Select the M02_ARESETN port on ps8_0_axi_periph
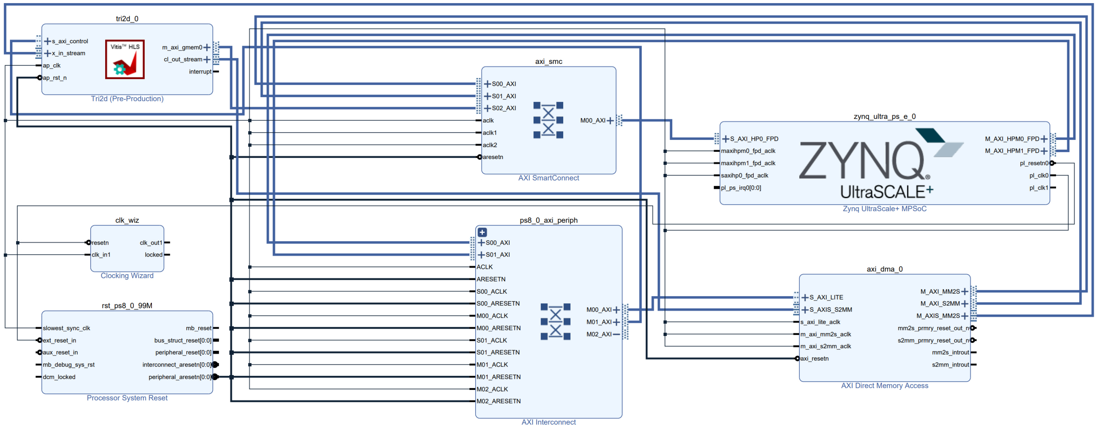Image resolution: width=1099 pixels, height=428 pixels. pos(499,402)
